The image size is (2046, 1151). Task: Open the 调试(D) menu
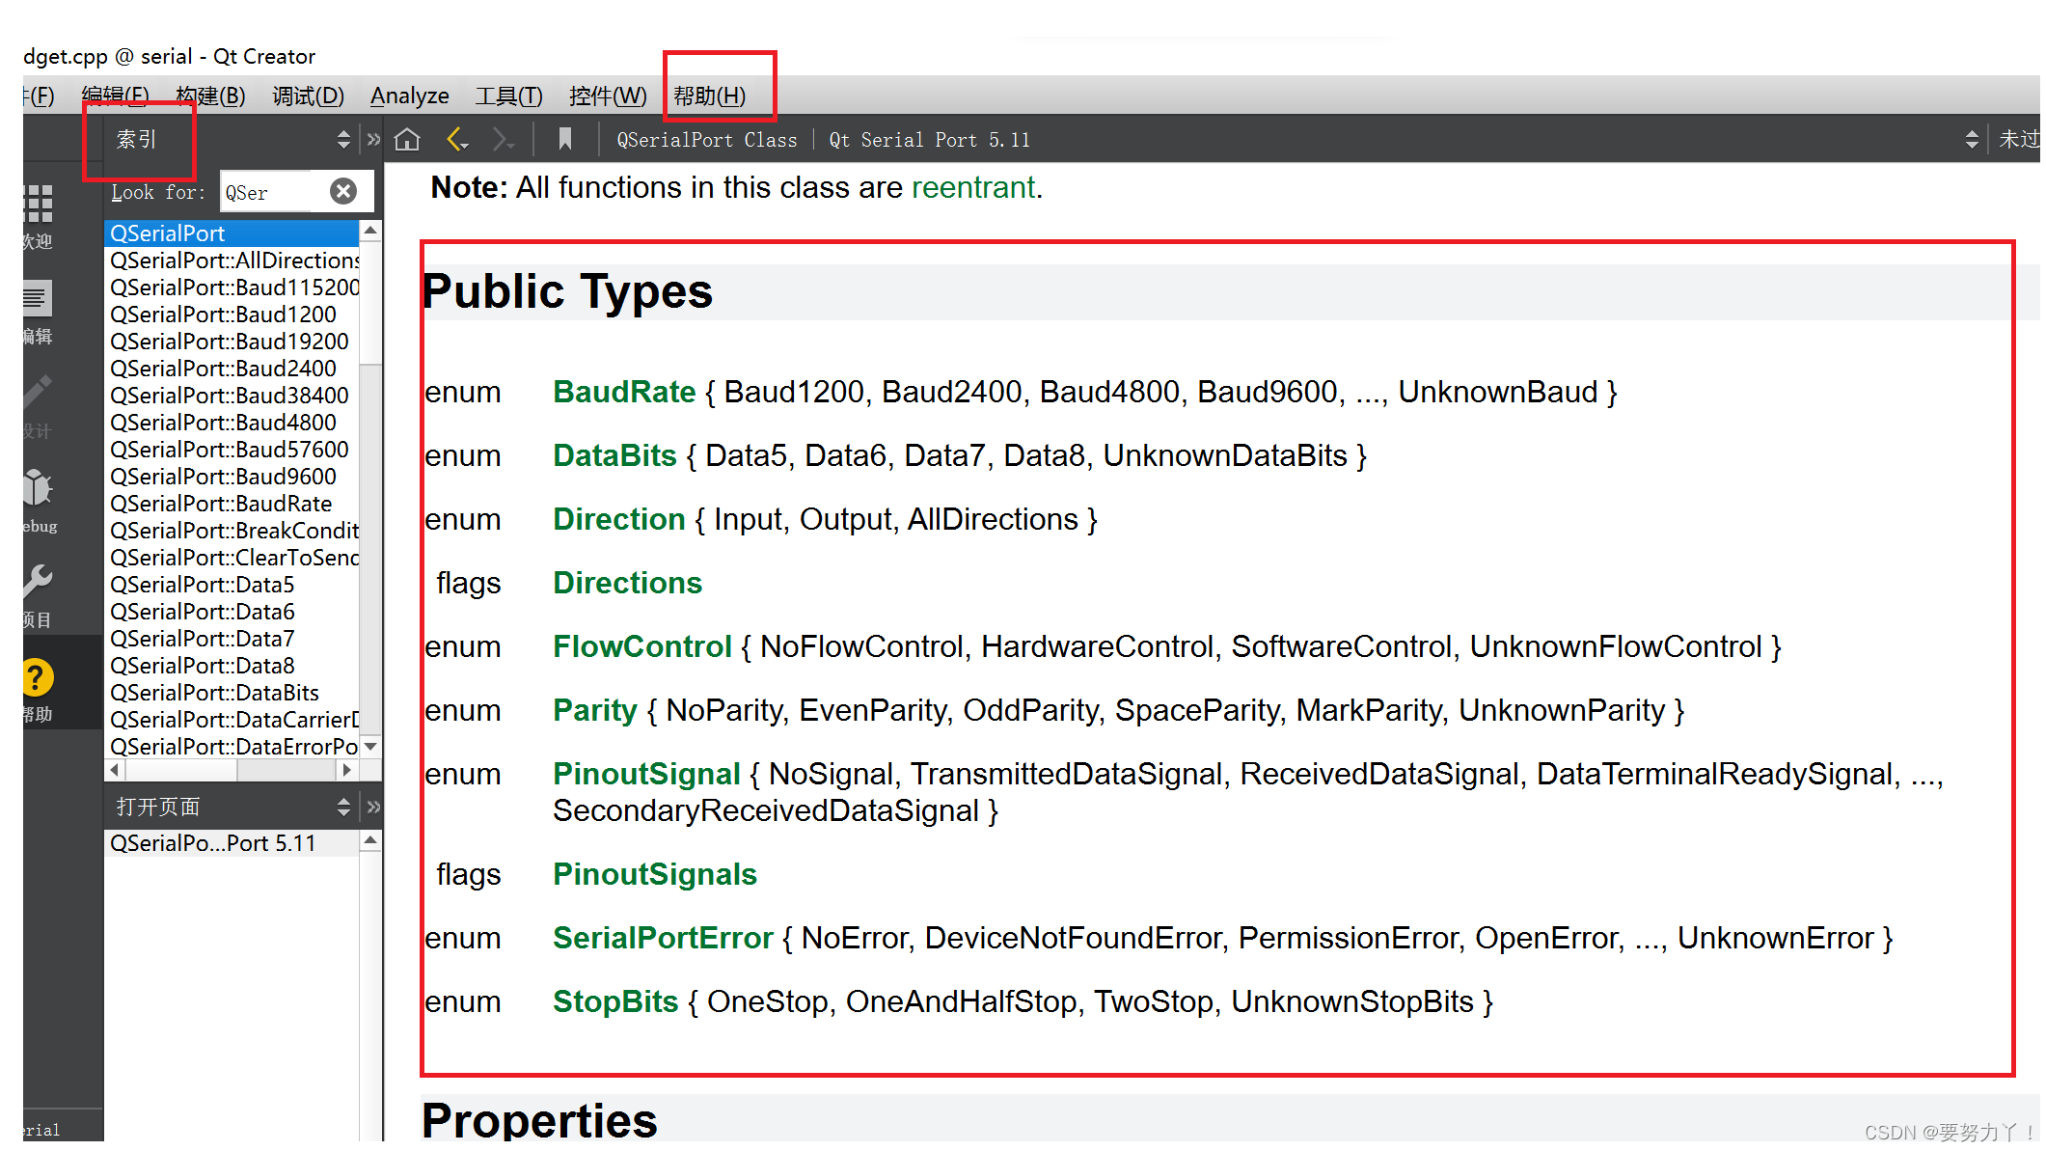(x=308, y=96)
